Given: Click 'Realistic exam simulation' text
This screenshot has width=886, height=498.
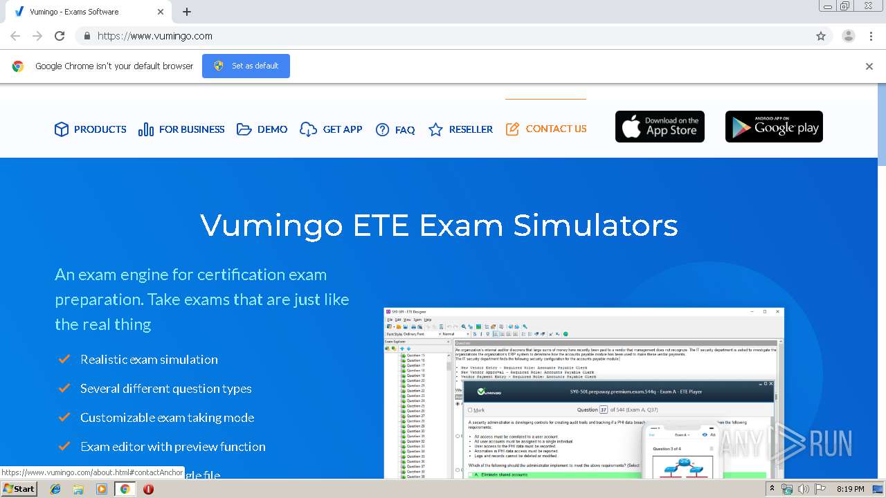Looking at the screenshot, I should pos(149,360).
